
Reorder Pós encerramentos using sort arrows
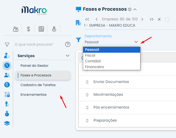(87, 107)
